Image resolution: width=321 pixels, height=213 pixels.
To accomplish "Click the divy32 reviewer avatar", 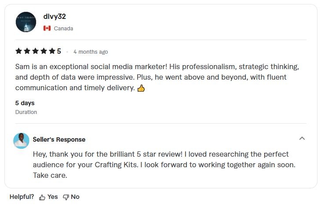I will click(26, 22).
